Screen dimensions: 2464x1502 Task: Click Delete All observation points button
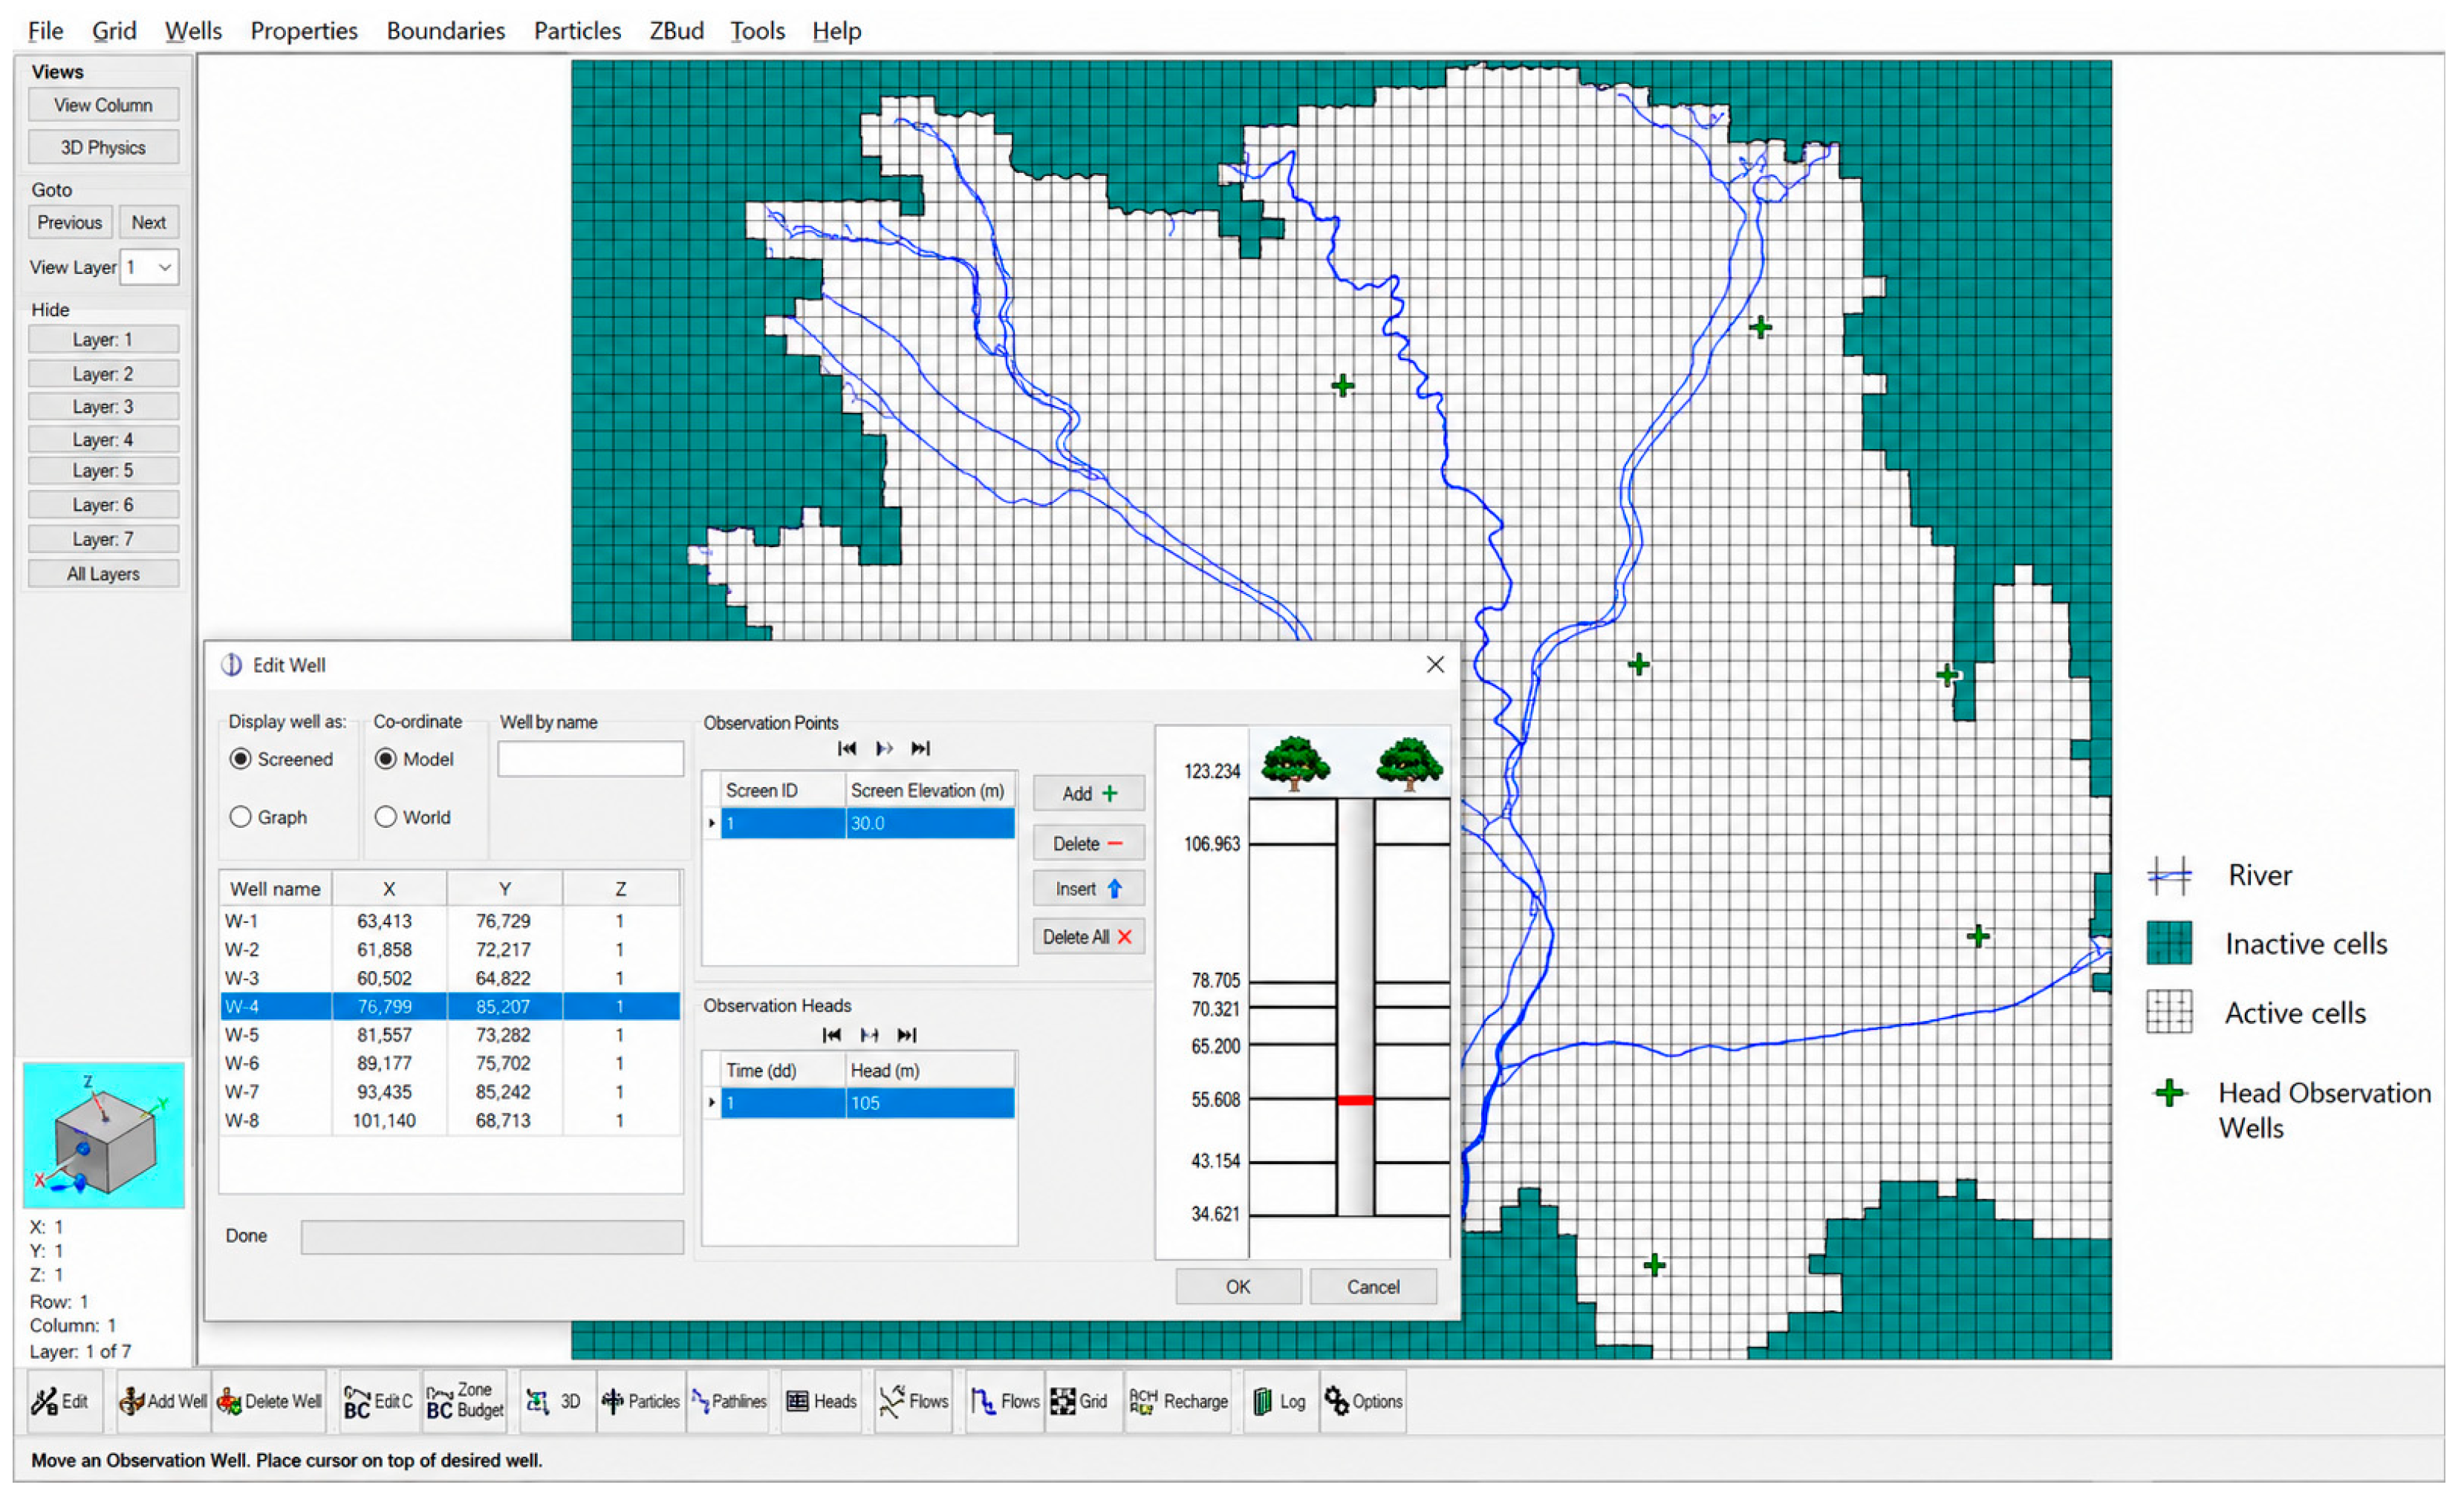point(1088,936)
